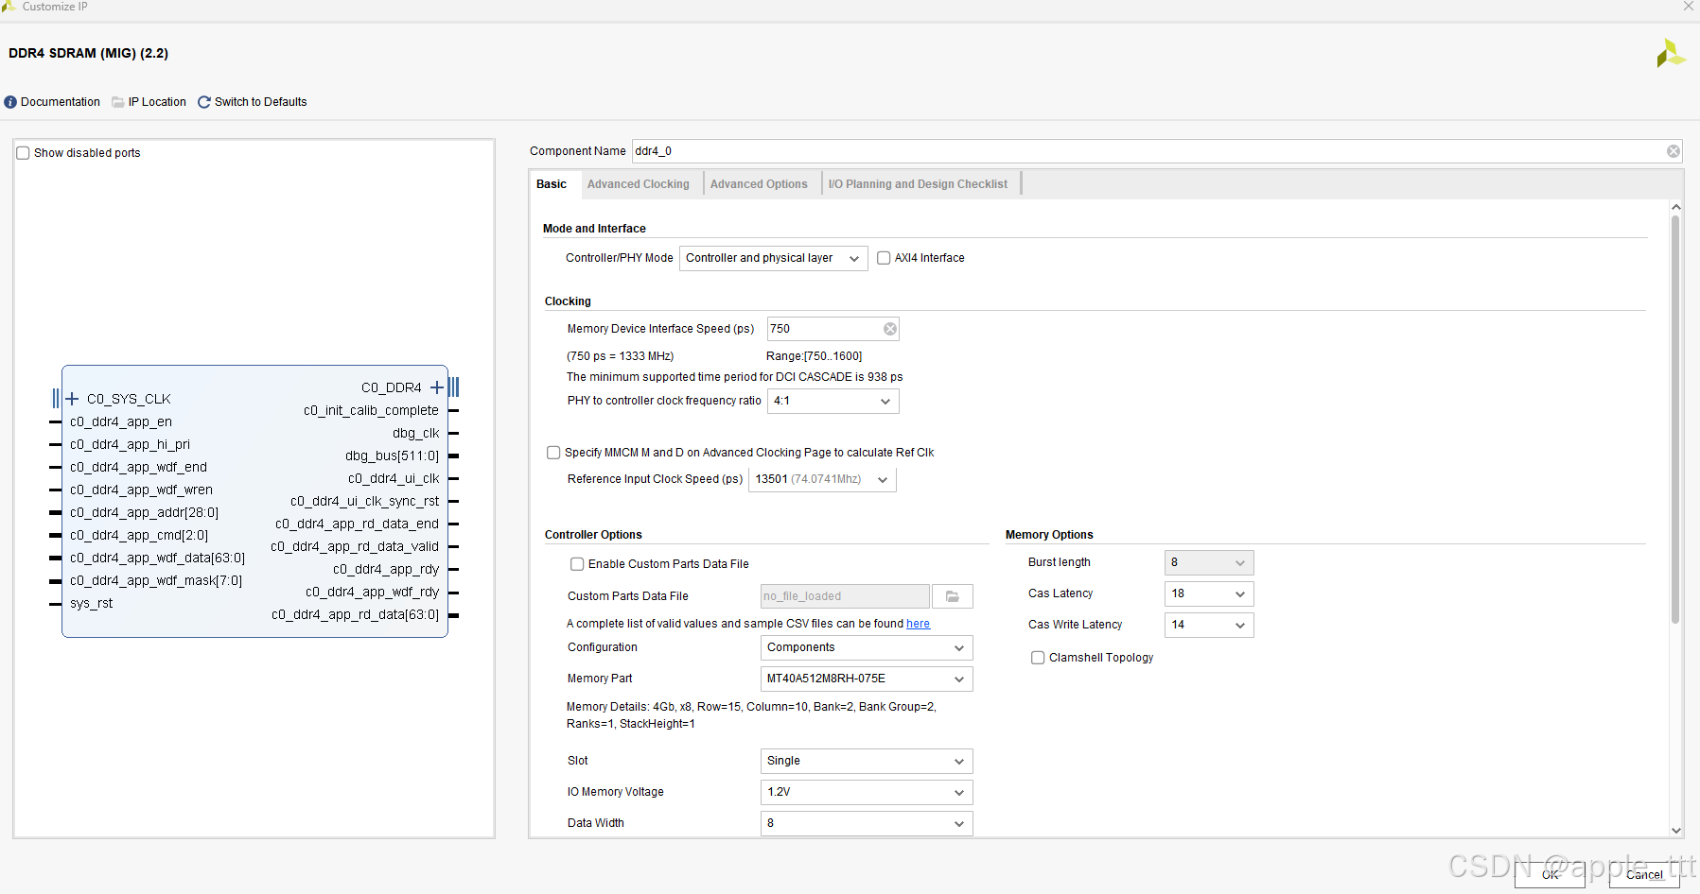Screen dimensions: 1700x894
Task: Open the Slot dropdown
Action: pyautogui.click(x=867, y=761)
